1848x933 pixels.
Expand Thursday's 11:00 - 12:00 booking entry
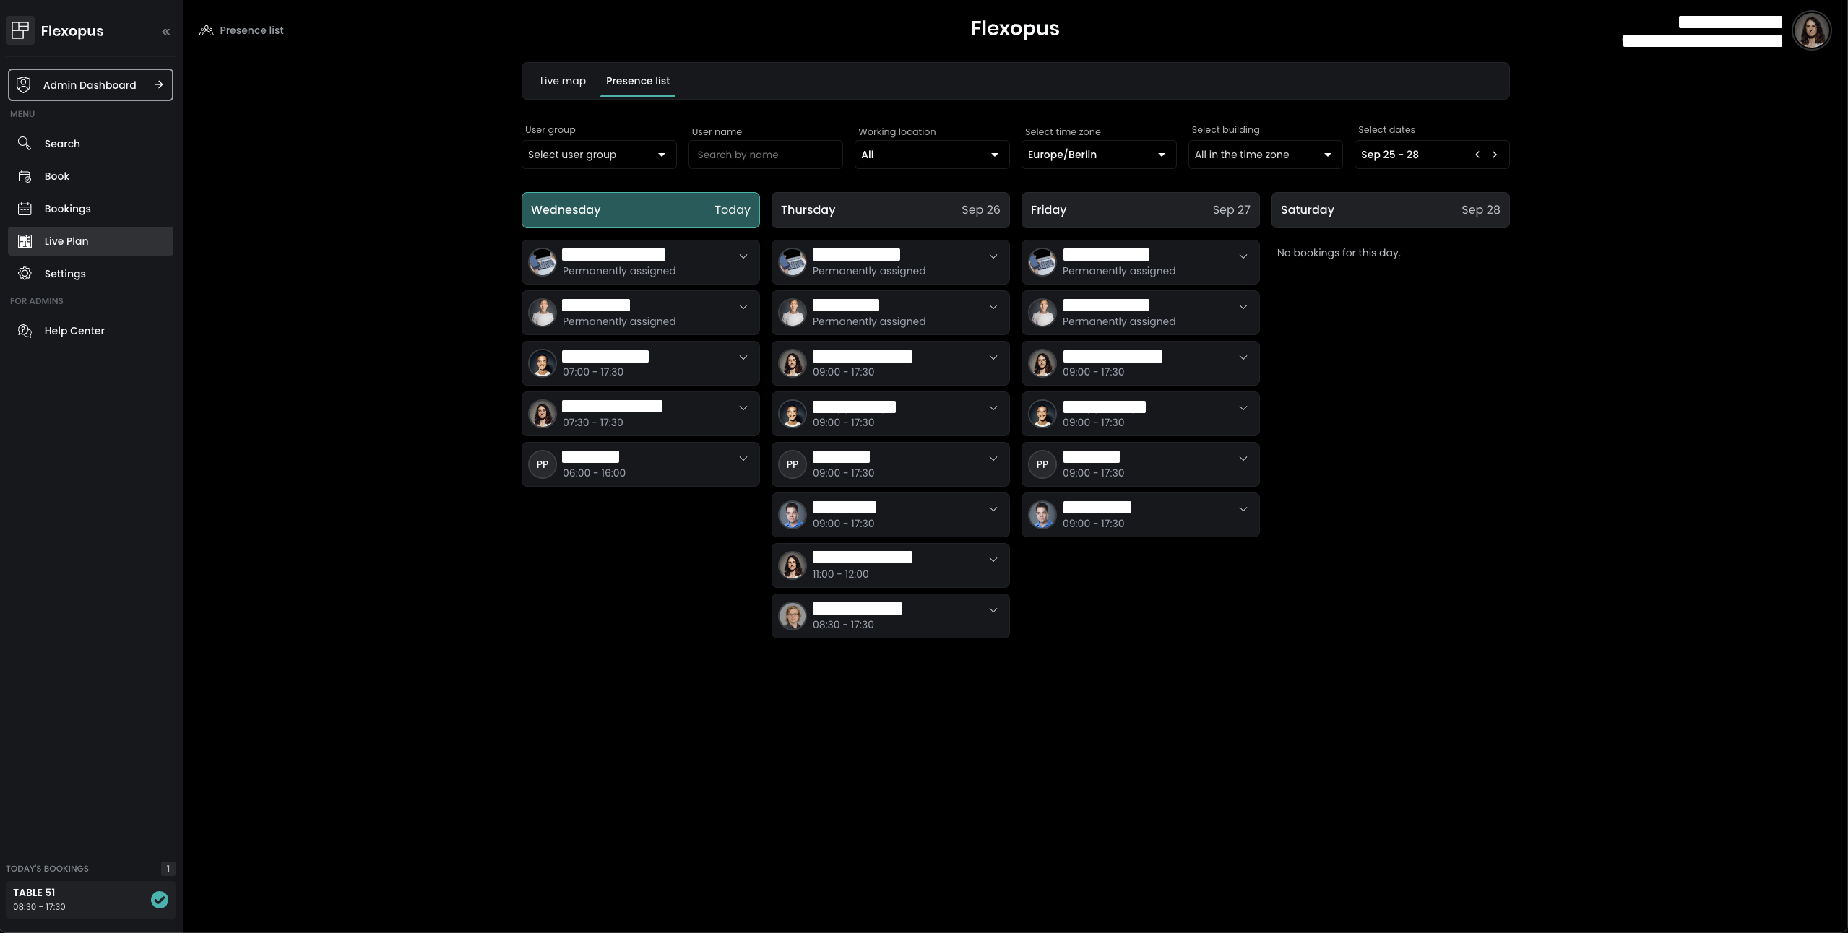click(993, 560)
